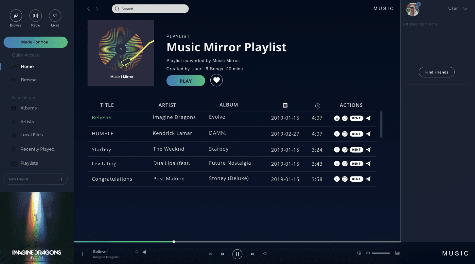Open the User account dropdown
475x264 pixels.
[x=457, y=8]
